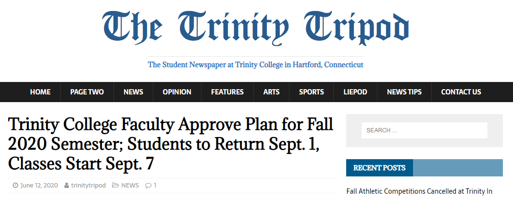
Task: Click the NEWS category link under headline
Action: coord(130,186)
